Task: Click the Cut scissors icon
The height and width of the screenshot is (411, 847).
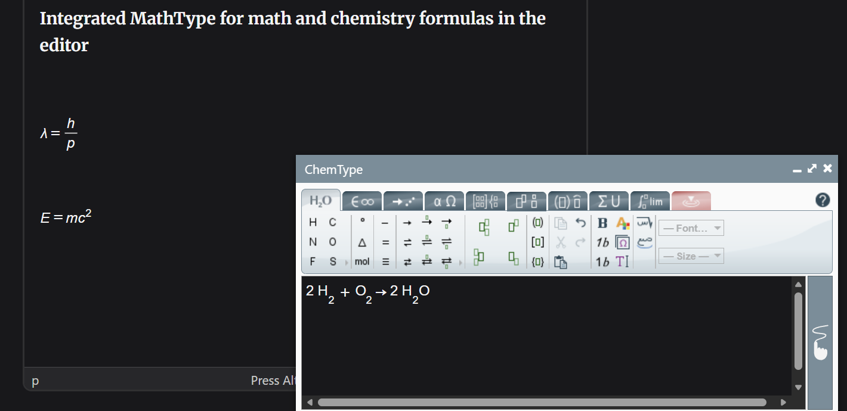Action: coord(561,242)
